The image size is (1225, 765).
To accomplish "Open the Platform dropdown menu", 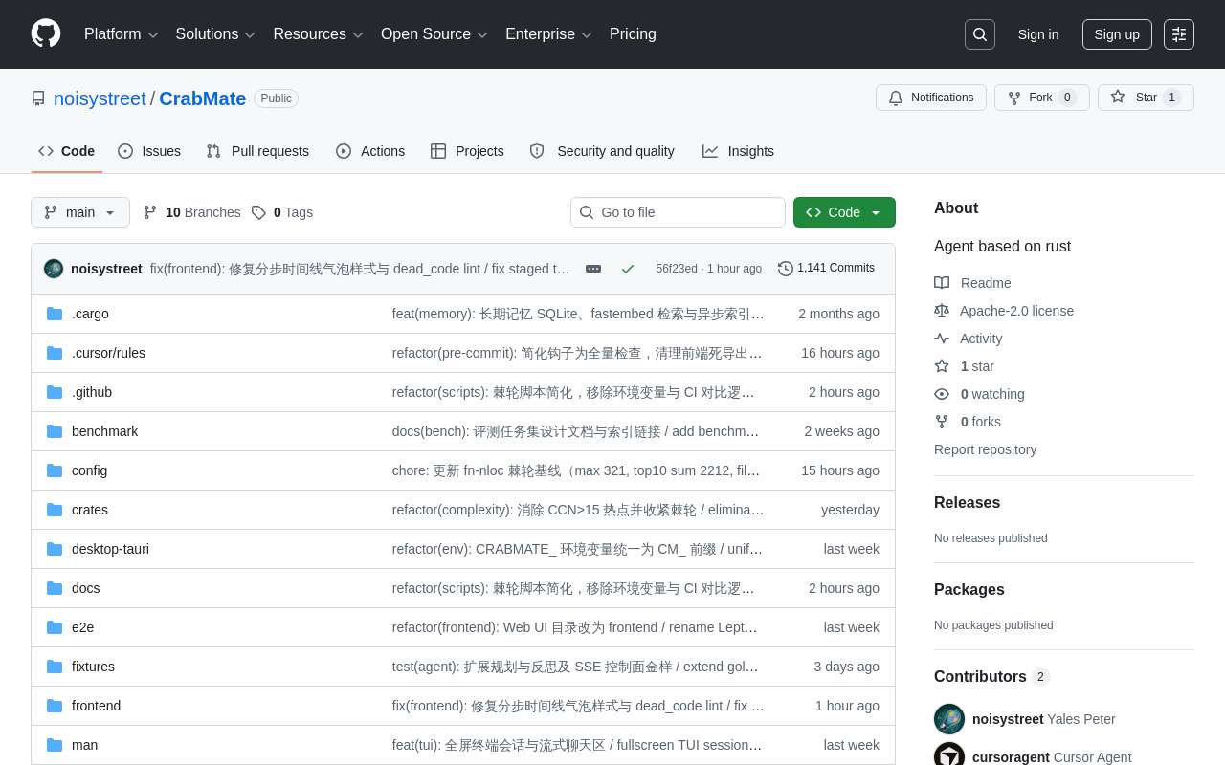I will pyautogui.click(x=122, y=34).
